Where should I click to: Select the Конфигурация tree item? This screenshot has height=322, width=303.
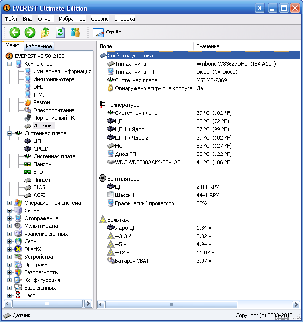(42, 280)
